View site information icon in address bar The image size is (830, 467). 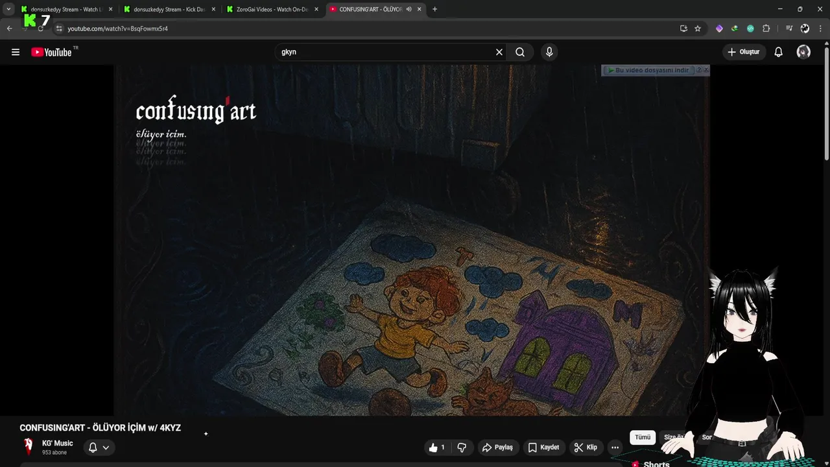[59, 29]
